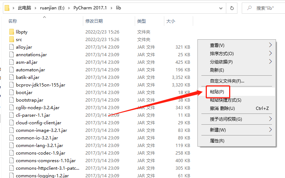The width and height of the screenshot is (285, 178).
Task: Expand the 排序方式(O) submenu arrow
Action: 270,53
